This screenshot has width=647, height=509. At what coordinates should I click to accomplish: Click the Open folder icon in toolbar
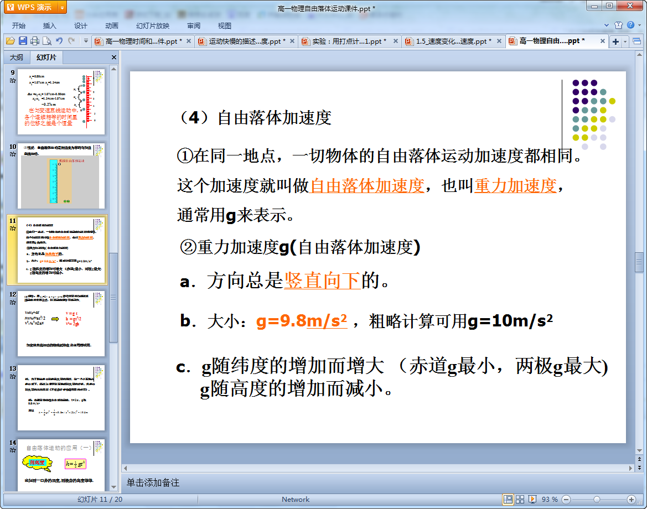pyautogui.click(x=11, y=41)
